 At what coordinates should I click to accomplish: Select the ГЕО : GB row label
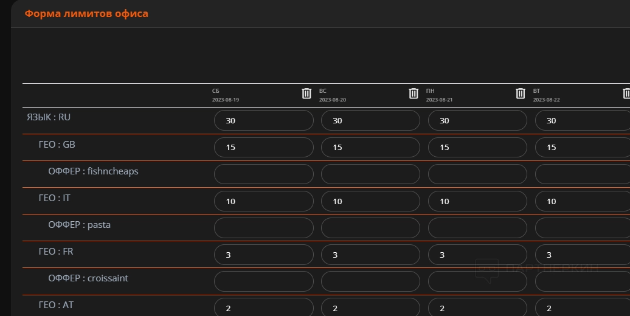click(x=57, y=145)
